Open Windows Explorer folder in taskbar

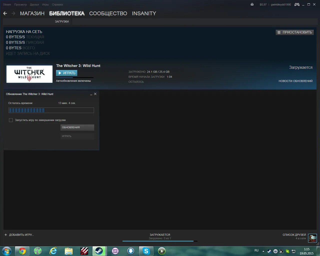tap(69, 251)
